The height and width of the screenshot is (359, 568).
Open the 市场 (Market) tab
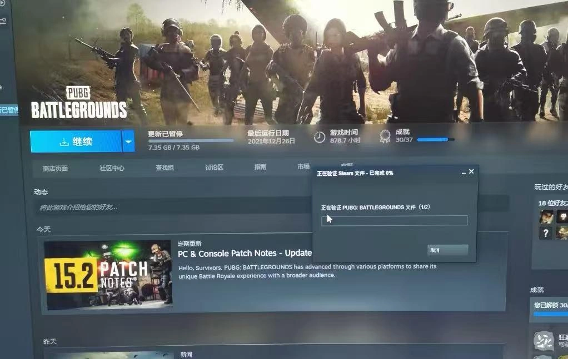coord(303,166)
